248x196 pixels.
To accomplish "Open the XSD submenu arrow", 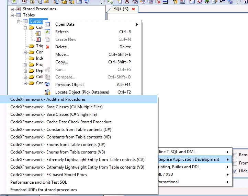I will click(228, 174).
